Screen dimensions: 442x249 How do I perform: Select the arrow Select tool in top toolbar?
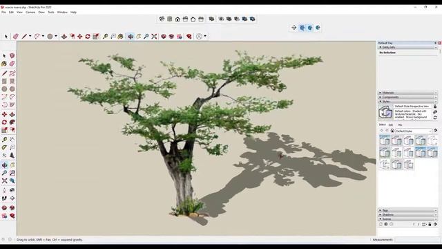6,37
